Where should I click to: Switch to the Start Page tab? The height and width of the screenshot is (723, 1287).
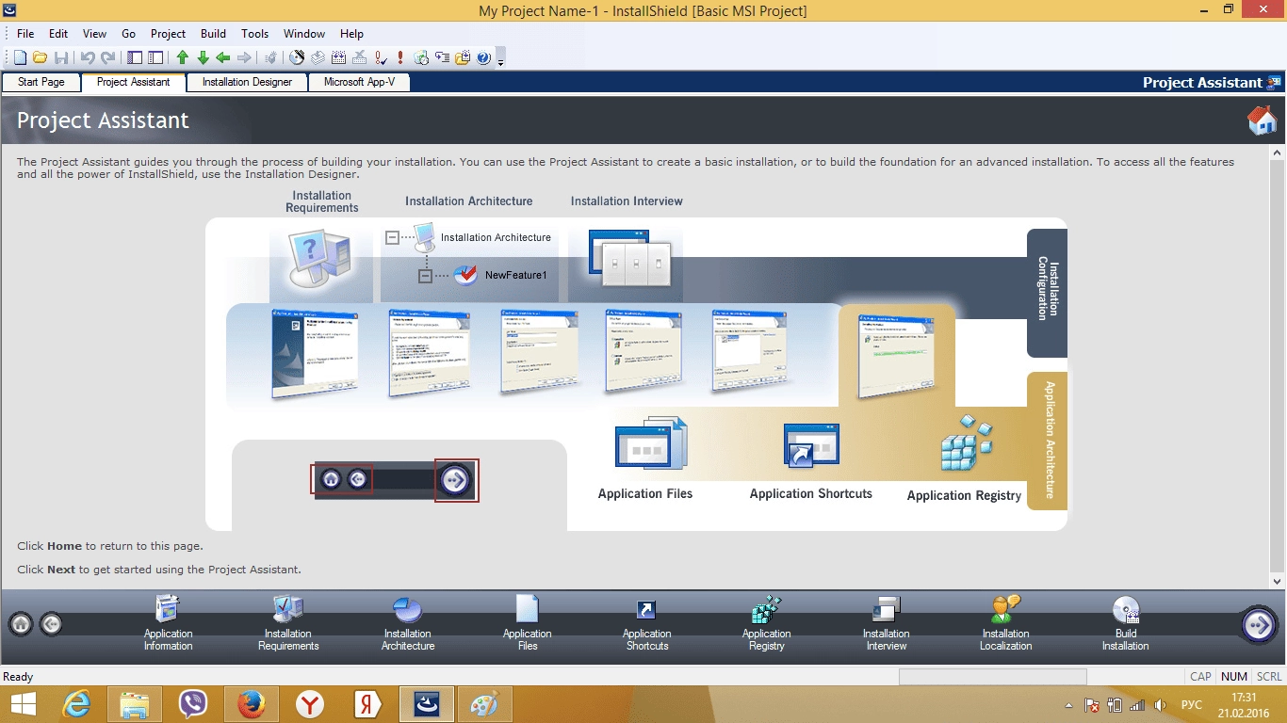point(41,82)
